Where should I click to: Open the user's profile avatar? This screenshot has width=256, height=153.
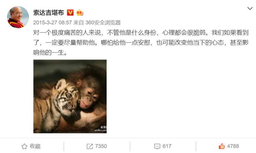18,17
